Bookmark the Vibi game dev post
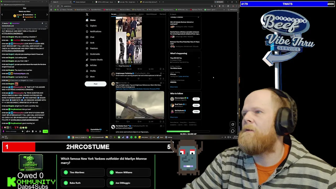 tap(160, 122)
